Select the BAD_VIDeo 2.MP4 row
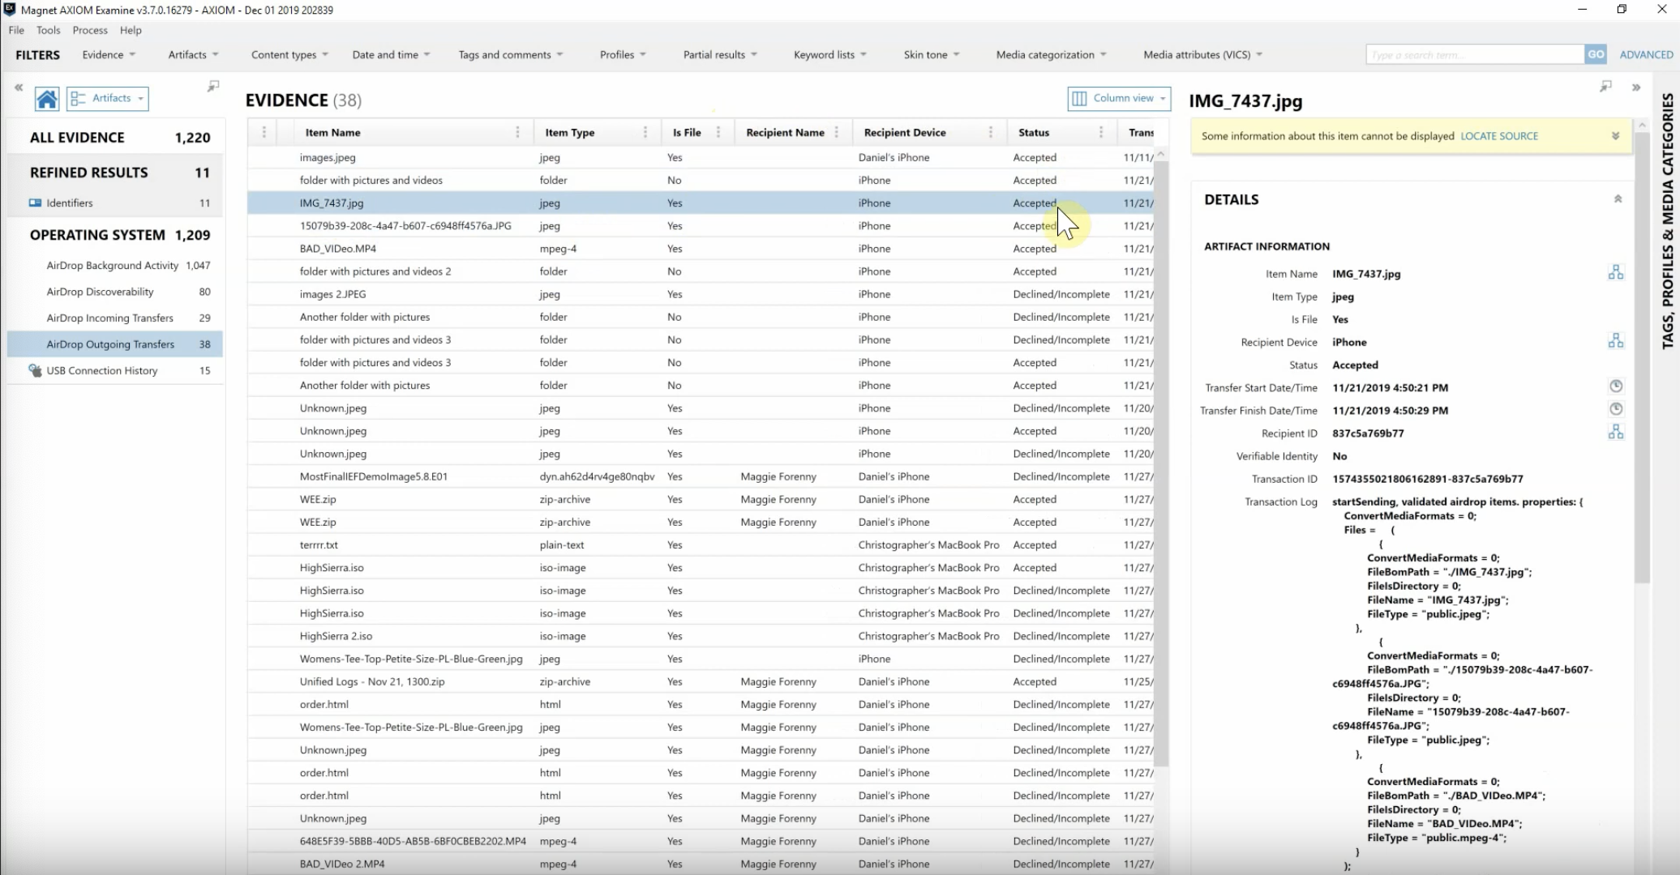The width and height of the screenshot is (1680, 875). pyautogui.click(x=701, y=864)
